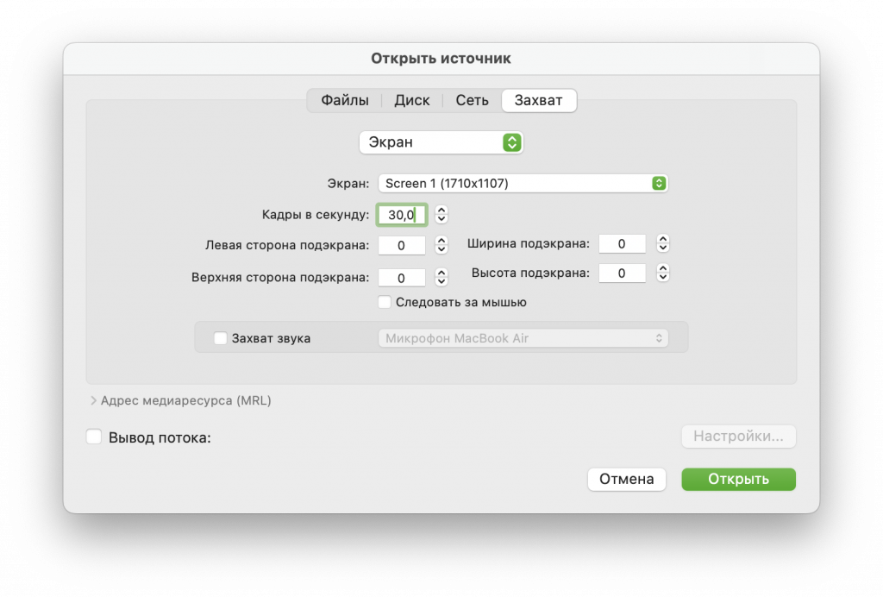
Task: Click the green Открыть button
Action: point(738,480)
